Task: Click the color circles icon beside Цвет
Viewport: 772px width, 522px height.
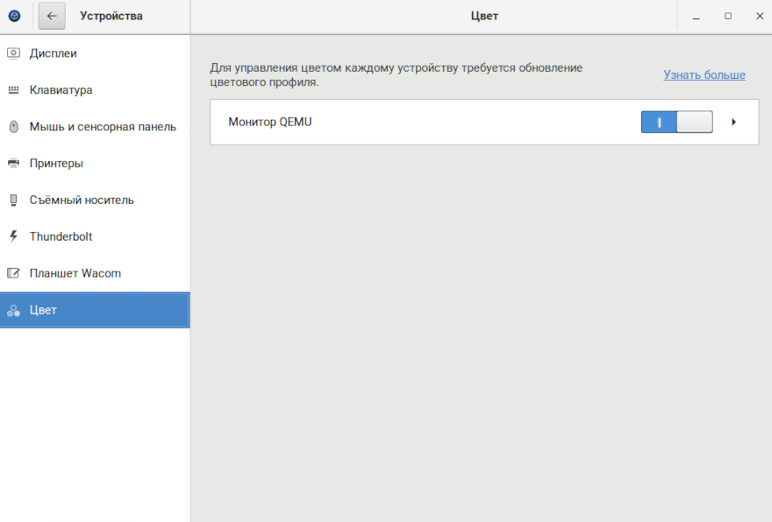Action: (13, 310)
